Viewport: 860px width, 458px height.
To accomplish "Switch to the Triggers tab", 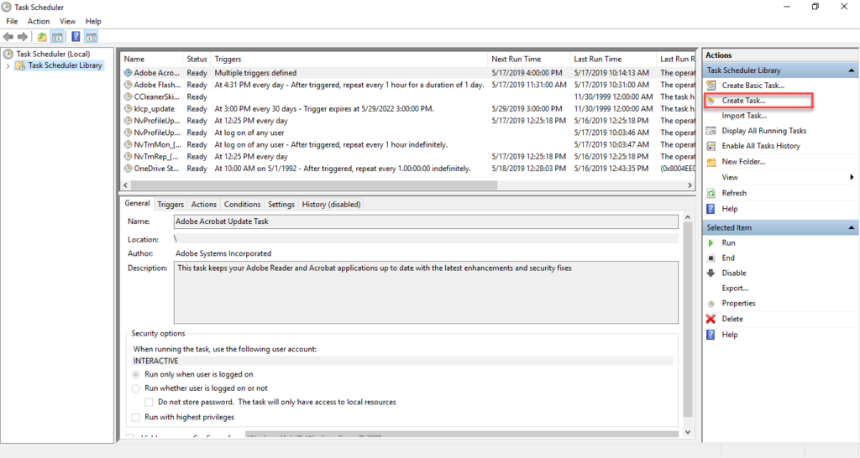I will [170, 204].
